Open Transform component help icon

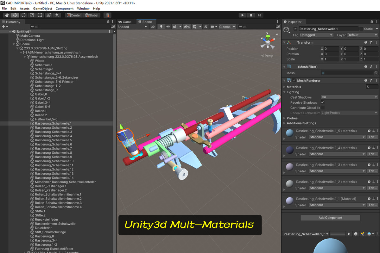[366, 42]
